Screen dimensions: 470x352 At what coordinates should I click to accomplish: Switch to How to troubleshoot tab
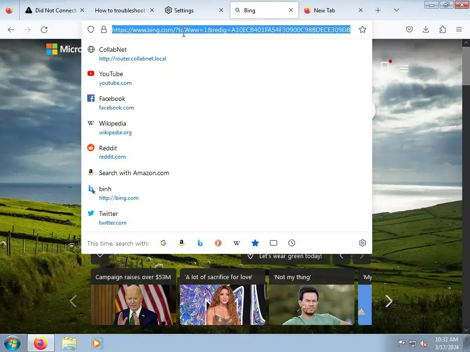pyautogui.click(x=120, y=11)
